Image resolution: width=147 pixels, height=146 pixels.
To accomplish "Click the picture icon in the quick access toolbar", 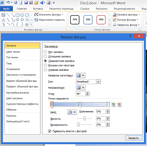I will 49,3.
